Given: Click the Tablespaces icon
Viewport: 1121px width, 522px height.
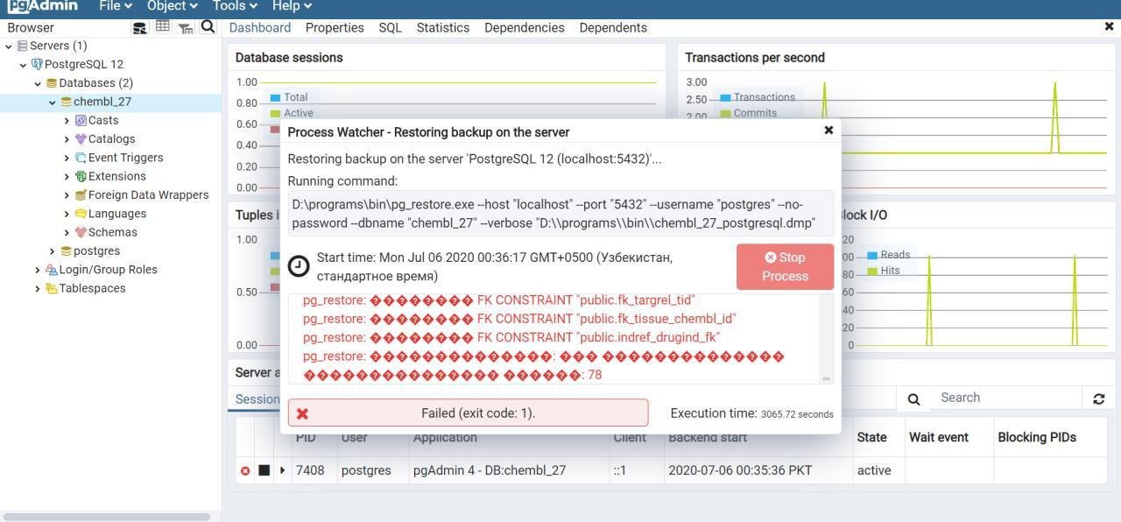Looking at the screenshot, I should click(51, 288).
